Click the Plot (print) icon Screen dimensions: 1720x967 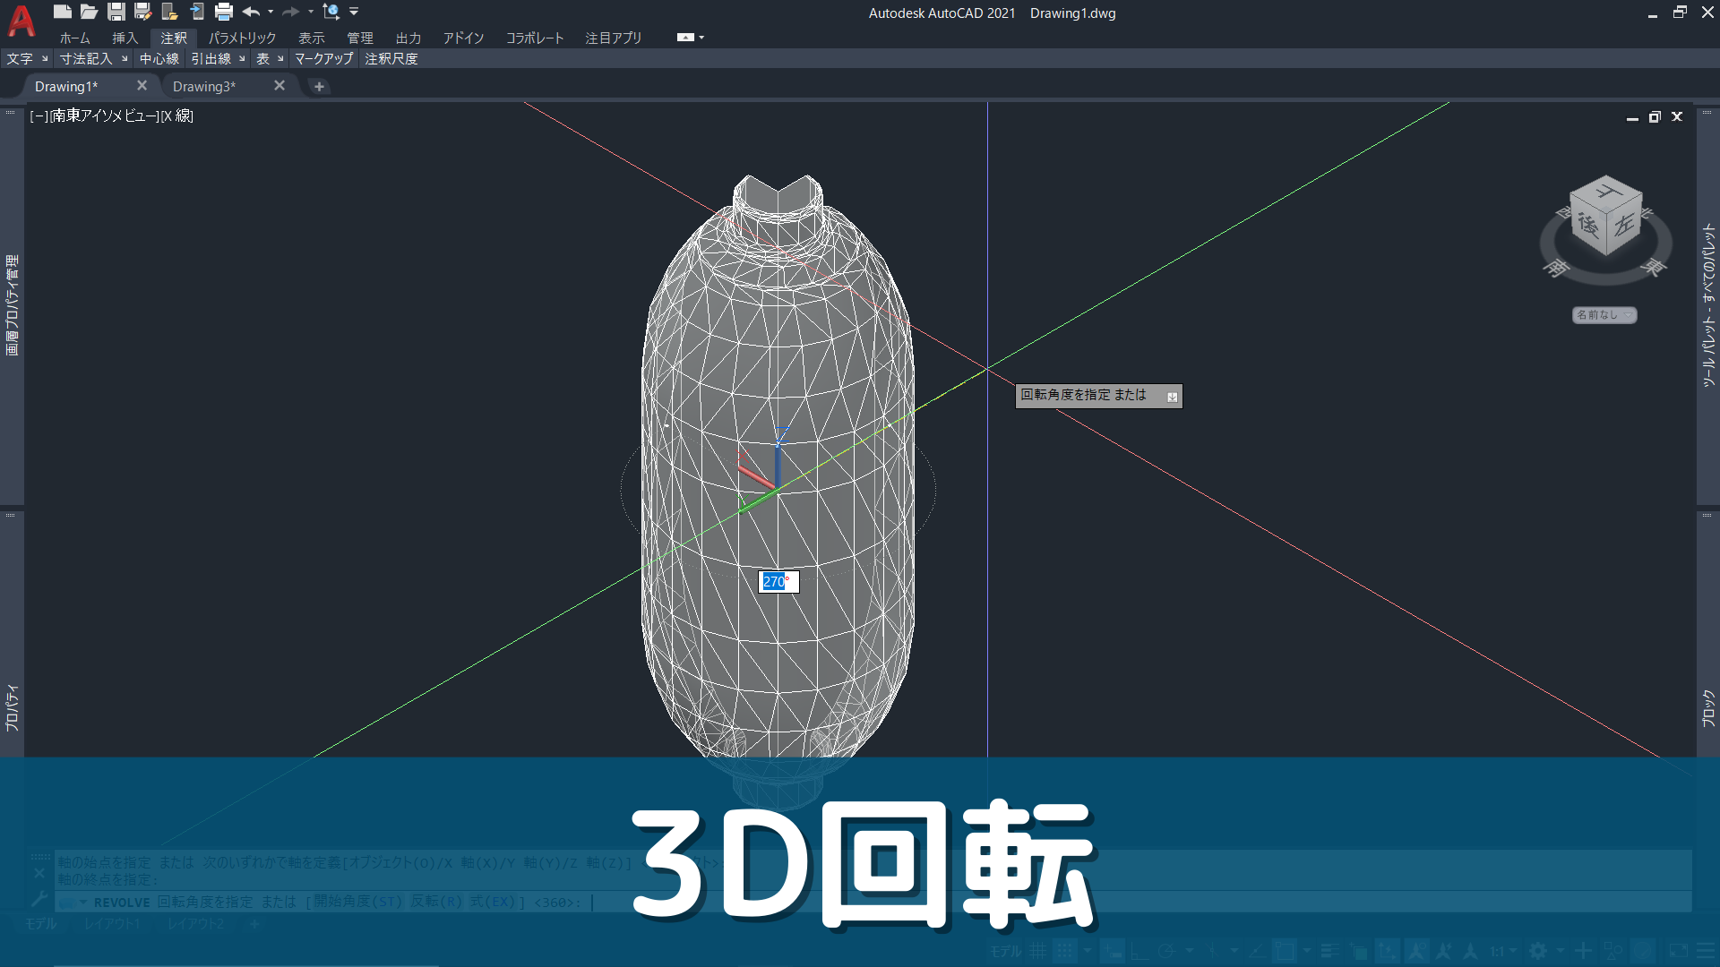pyautogui.click(x=224, y=12)
